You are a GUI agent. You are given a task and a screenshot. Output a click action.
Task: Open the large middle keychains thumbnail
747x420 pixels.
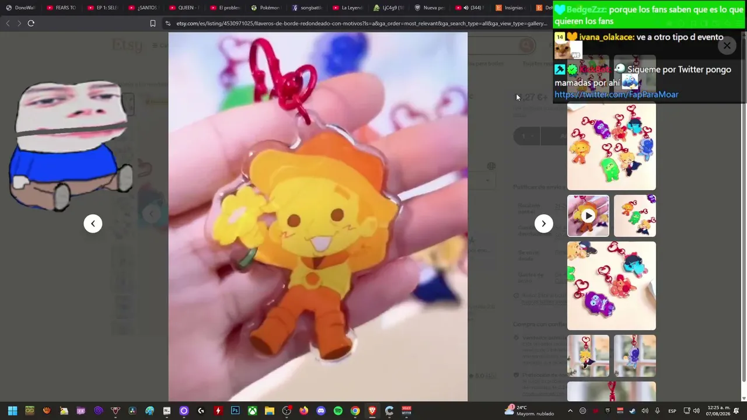point(612,286)
